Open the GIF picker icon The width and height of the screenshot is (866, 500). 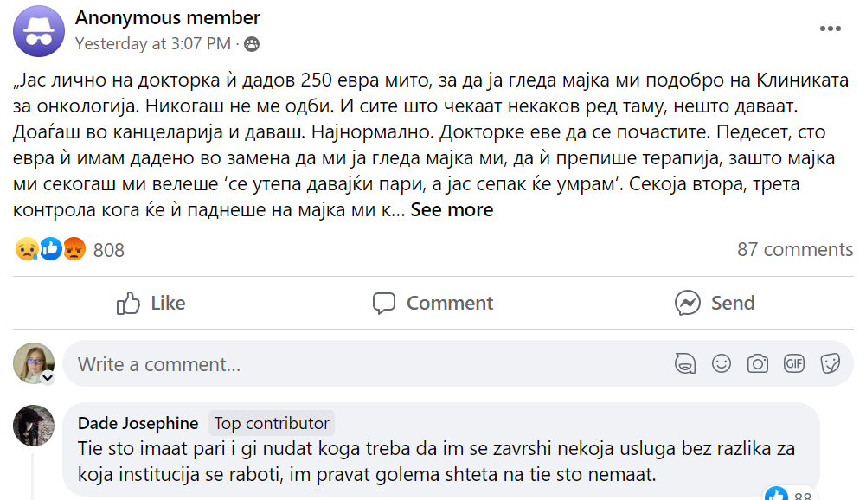(x=794, y=364)
